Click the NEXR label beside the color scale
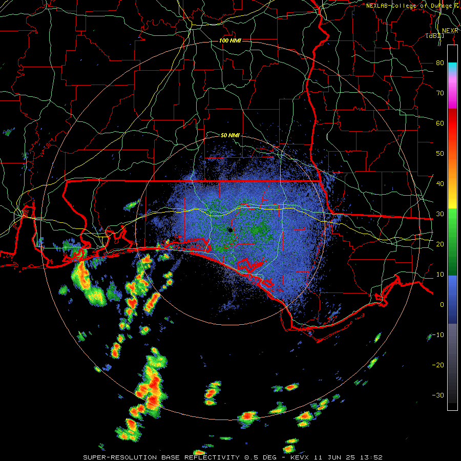The width and height of the screenshot is (461, 461). tap(450, 31)
